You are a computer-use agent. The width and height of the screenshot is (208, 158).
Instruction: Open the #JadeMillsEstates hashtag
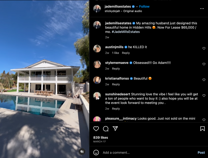126,32
